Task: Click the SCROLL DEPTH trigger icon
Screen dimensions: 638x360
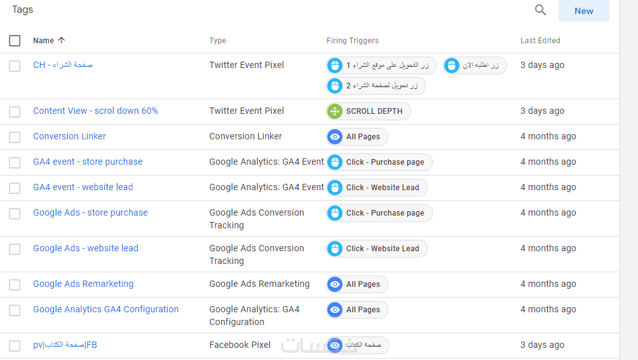Action: 335,111
